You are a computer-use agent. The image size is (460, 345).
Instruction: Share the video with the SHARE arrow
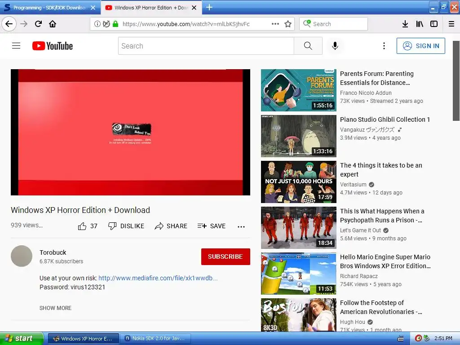171,226
